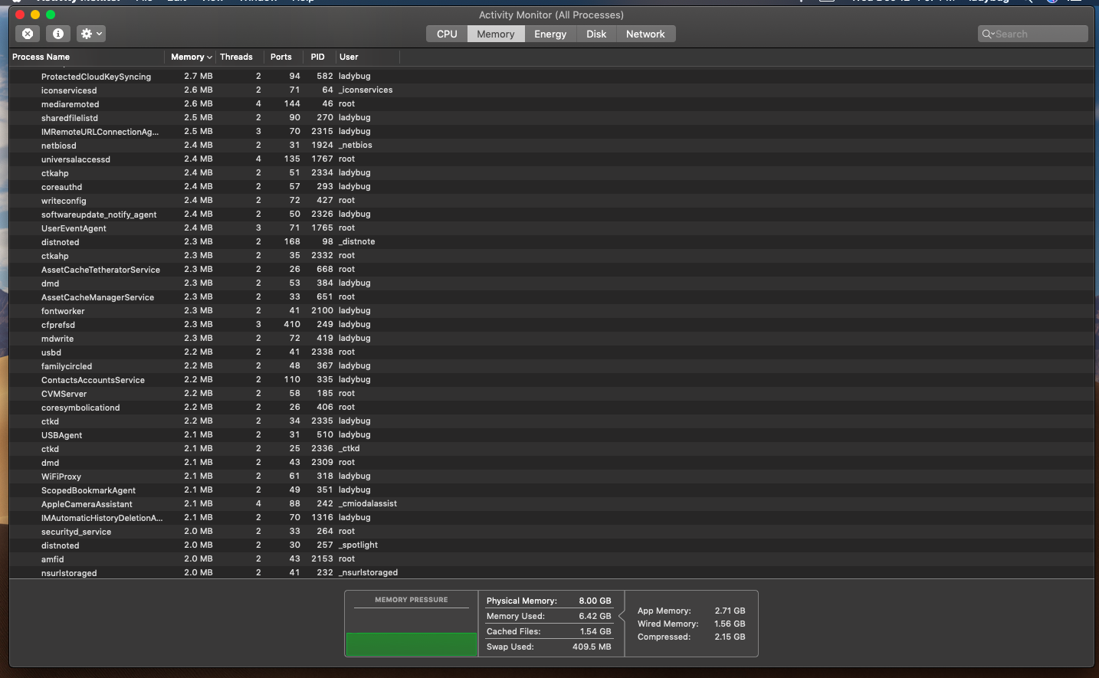Select distnoted process owned by _distnote
This screenshot has width=1099, height=678.
551,242
